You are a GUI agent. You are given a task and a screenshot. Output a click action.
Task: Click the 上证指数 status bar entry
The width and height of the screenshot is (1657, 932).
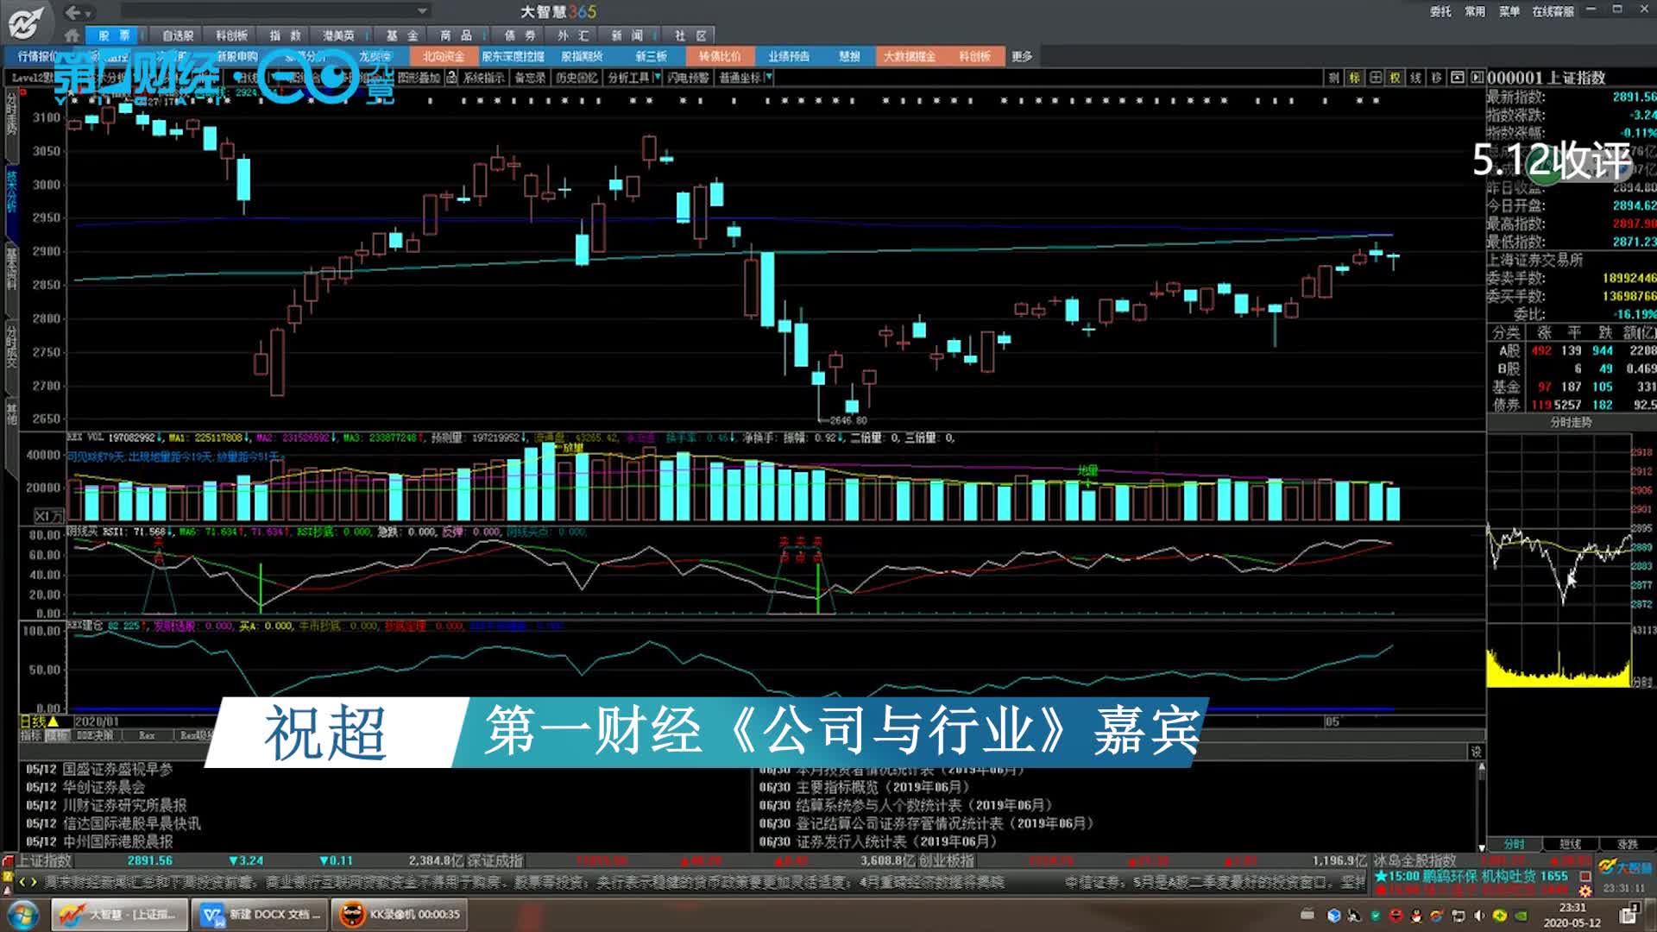[45, 860]
